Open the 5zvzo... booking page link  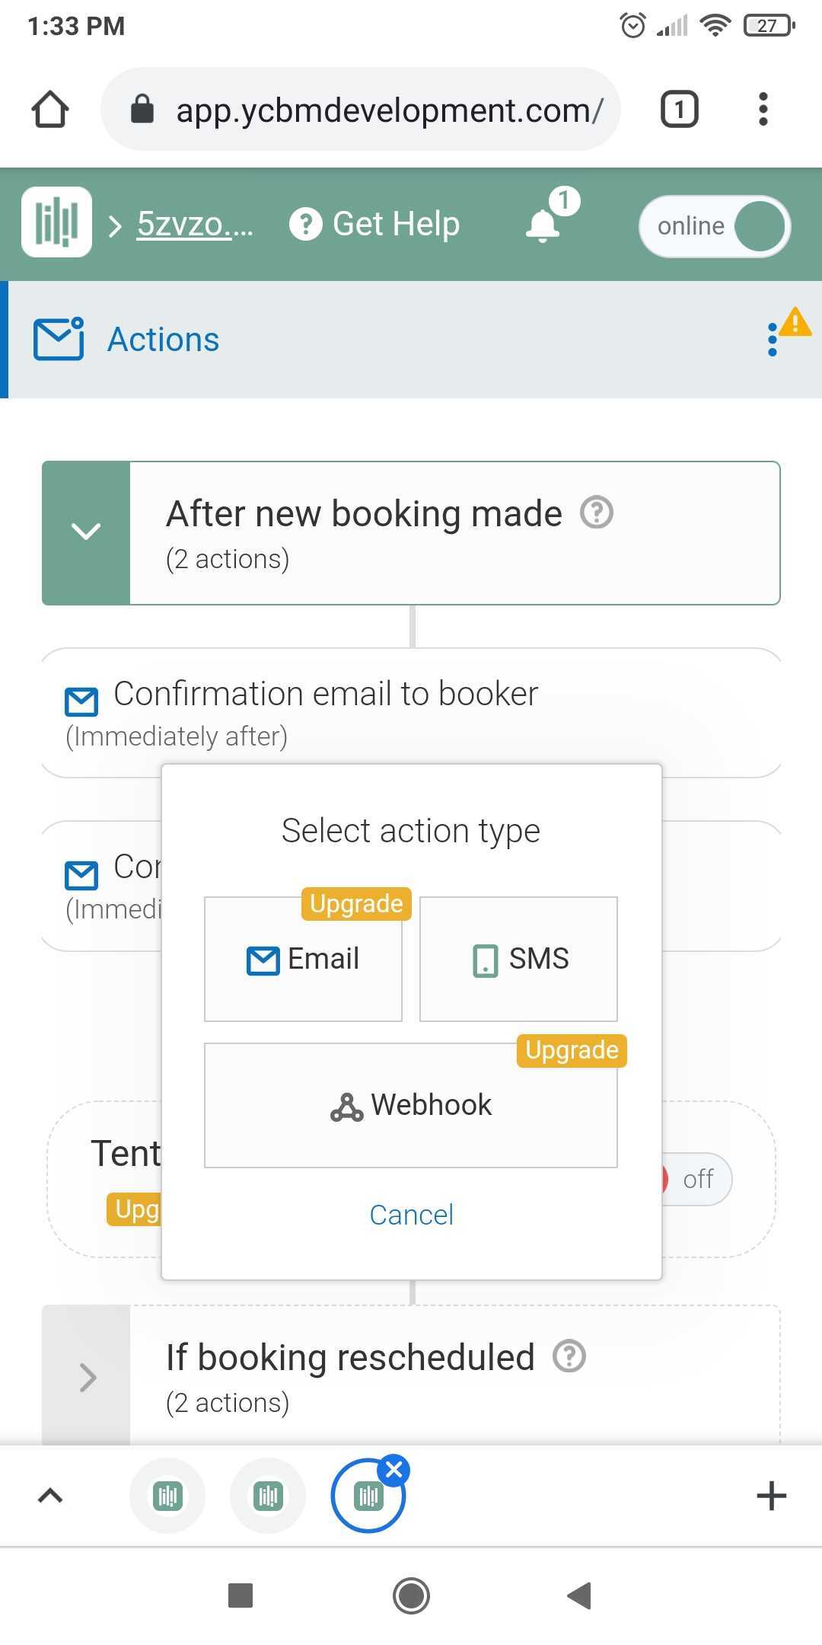point(195,224)
